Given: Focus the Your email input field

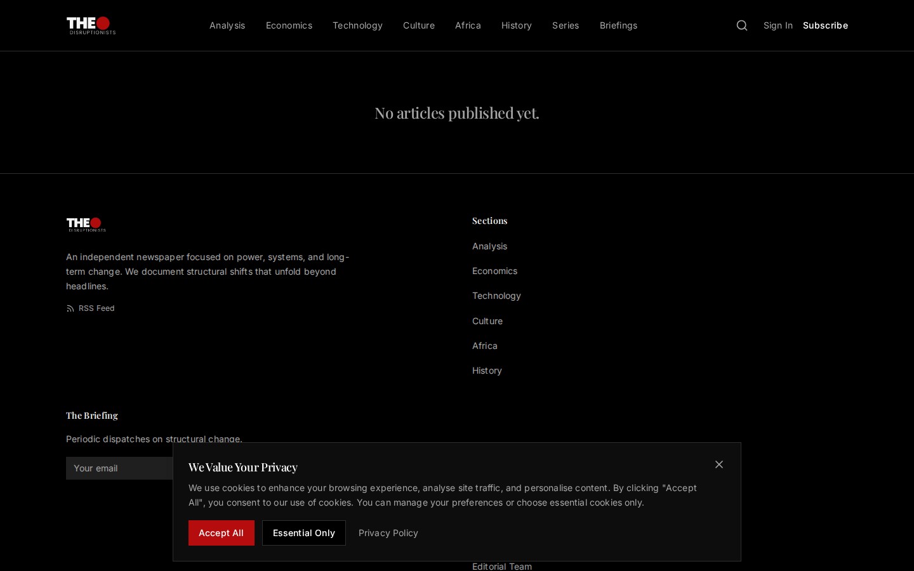Looking at the screenshot, I should point(119,468).
